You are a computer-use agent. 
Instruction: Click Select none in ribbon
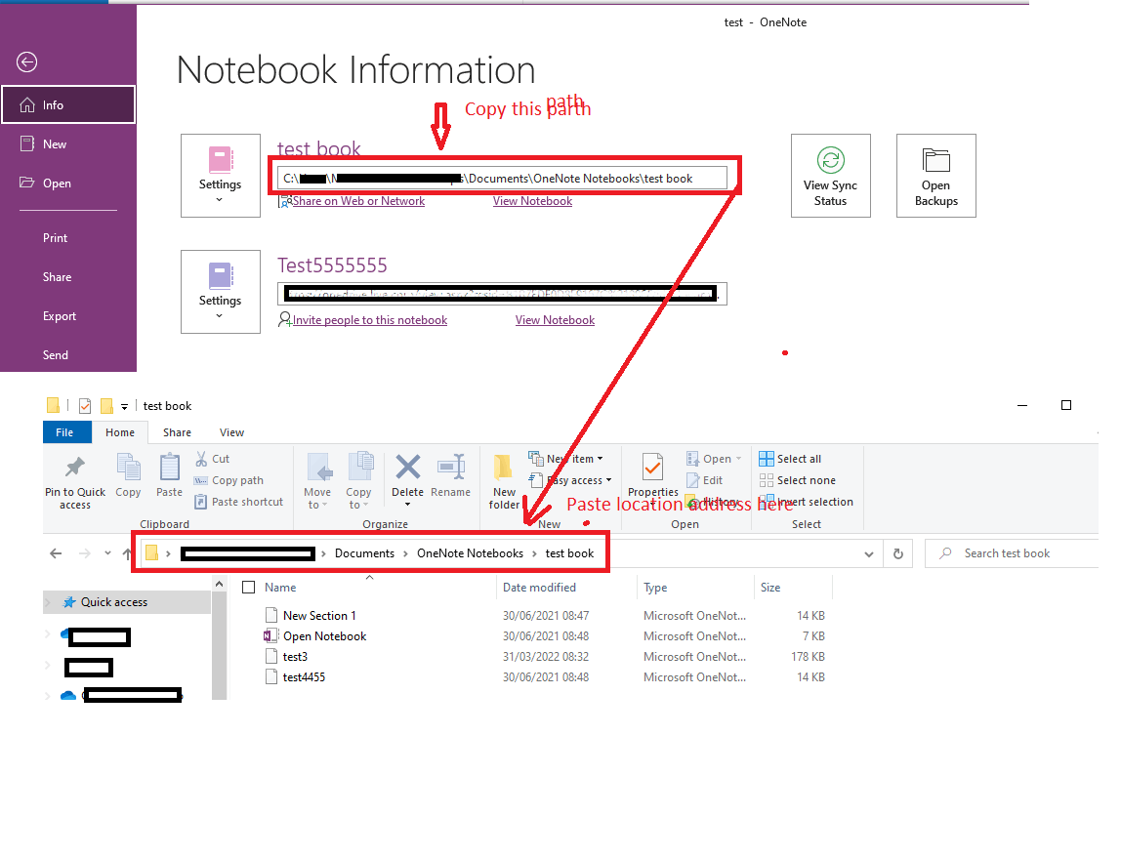coord(798,480)
